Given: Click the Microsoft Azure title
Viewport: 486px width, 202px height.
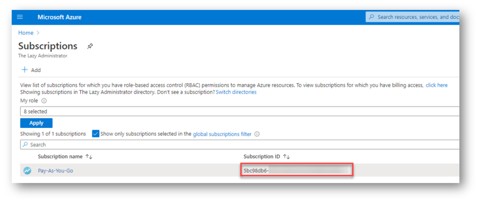Looking at the screenshot, I should coord(59,17).
